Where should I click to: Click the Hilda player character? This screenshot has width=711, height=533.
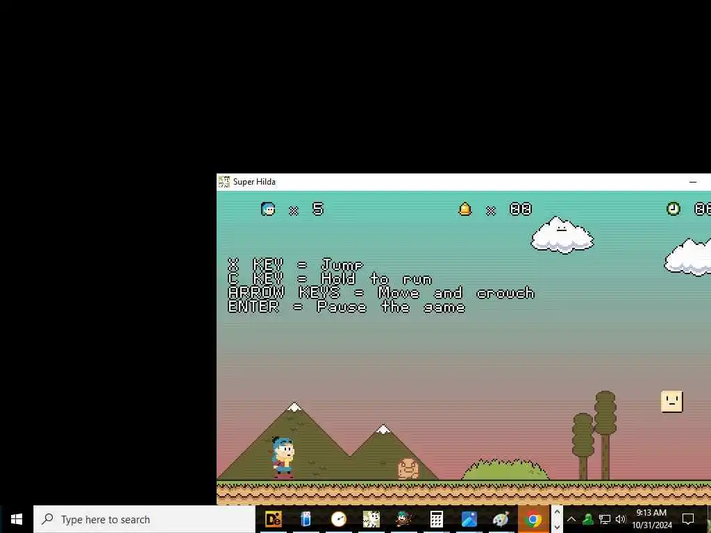[283, 457]
